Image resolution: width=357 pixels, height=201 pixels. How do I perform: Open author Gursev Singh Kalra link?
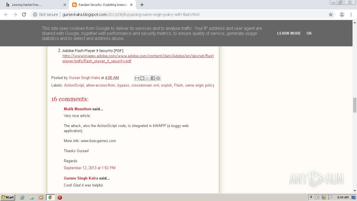pyautogui.click(x=84, y=78)
